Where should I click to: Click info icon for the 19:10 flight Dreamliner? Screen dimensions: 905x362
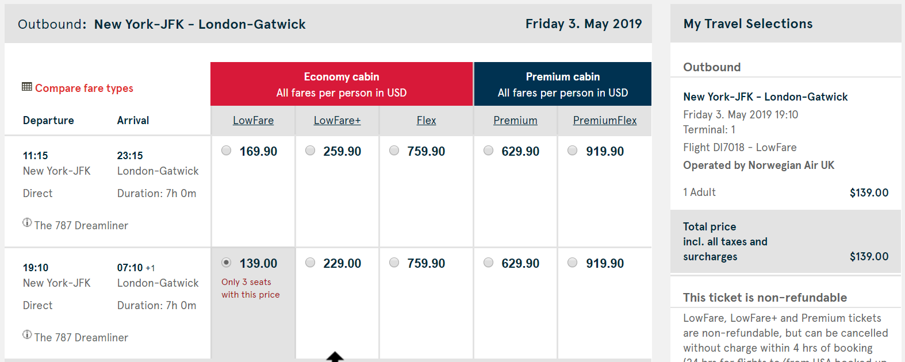pyautogui.click(x=27, y=335)
